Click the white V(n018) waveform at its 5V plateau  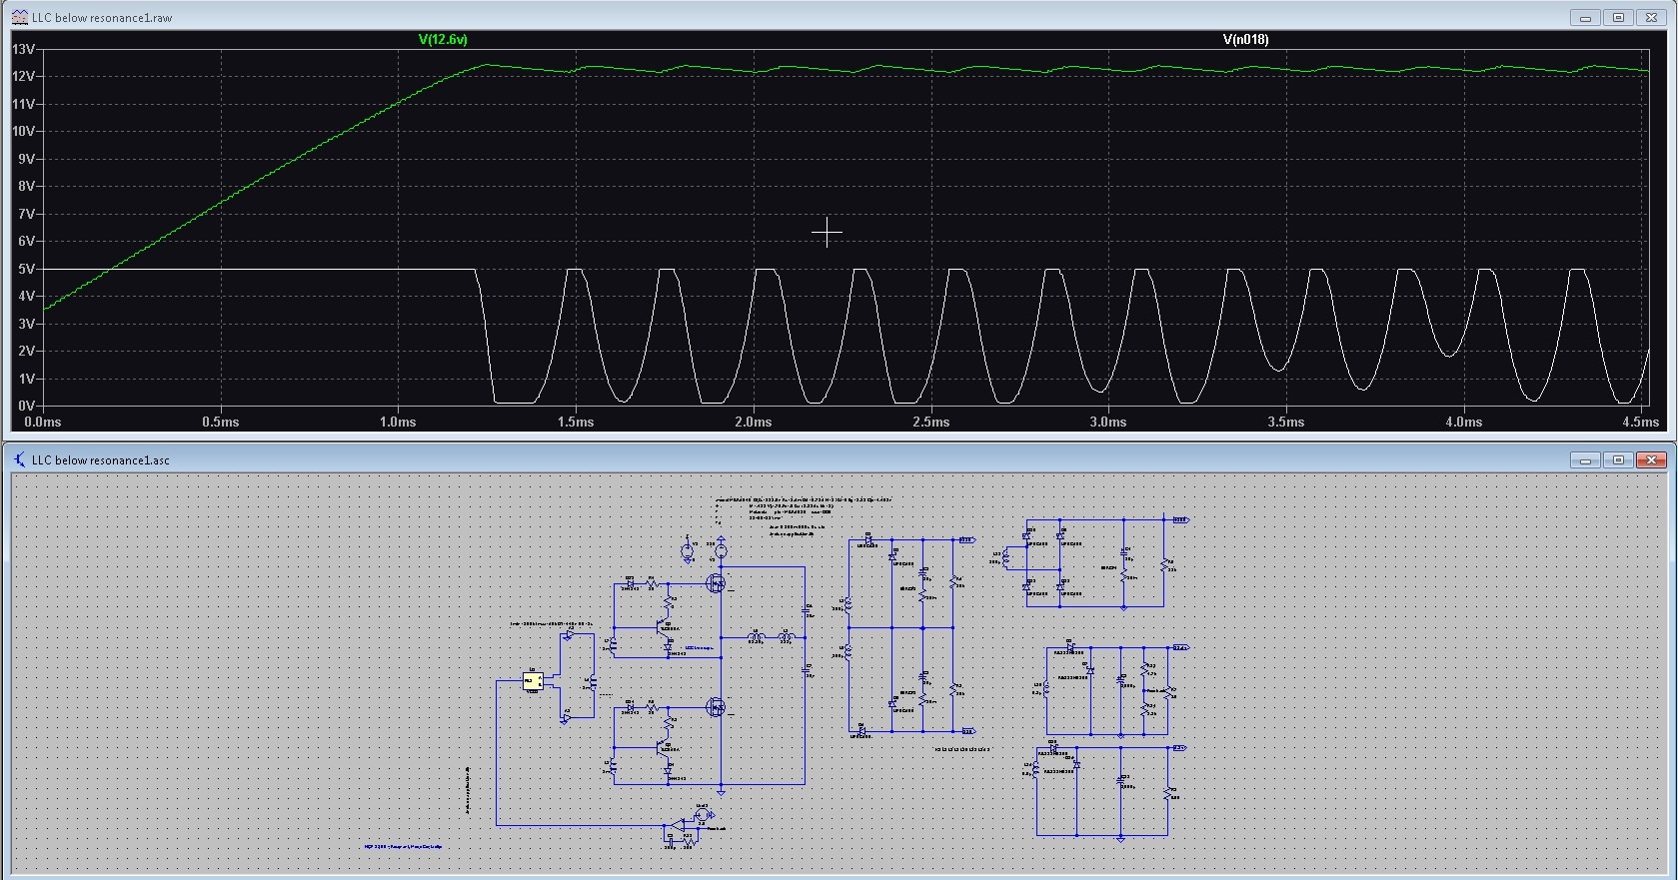click(x=260, y=269)
